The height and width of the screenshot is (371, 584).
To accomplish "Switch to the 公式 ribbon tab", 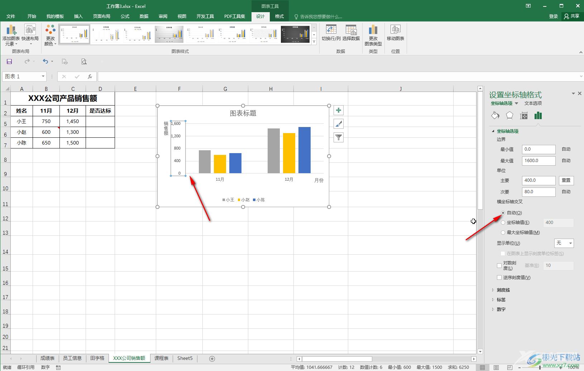I will point(125,16).
